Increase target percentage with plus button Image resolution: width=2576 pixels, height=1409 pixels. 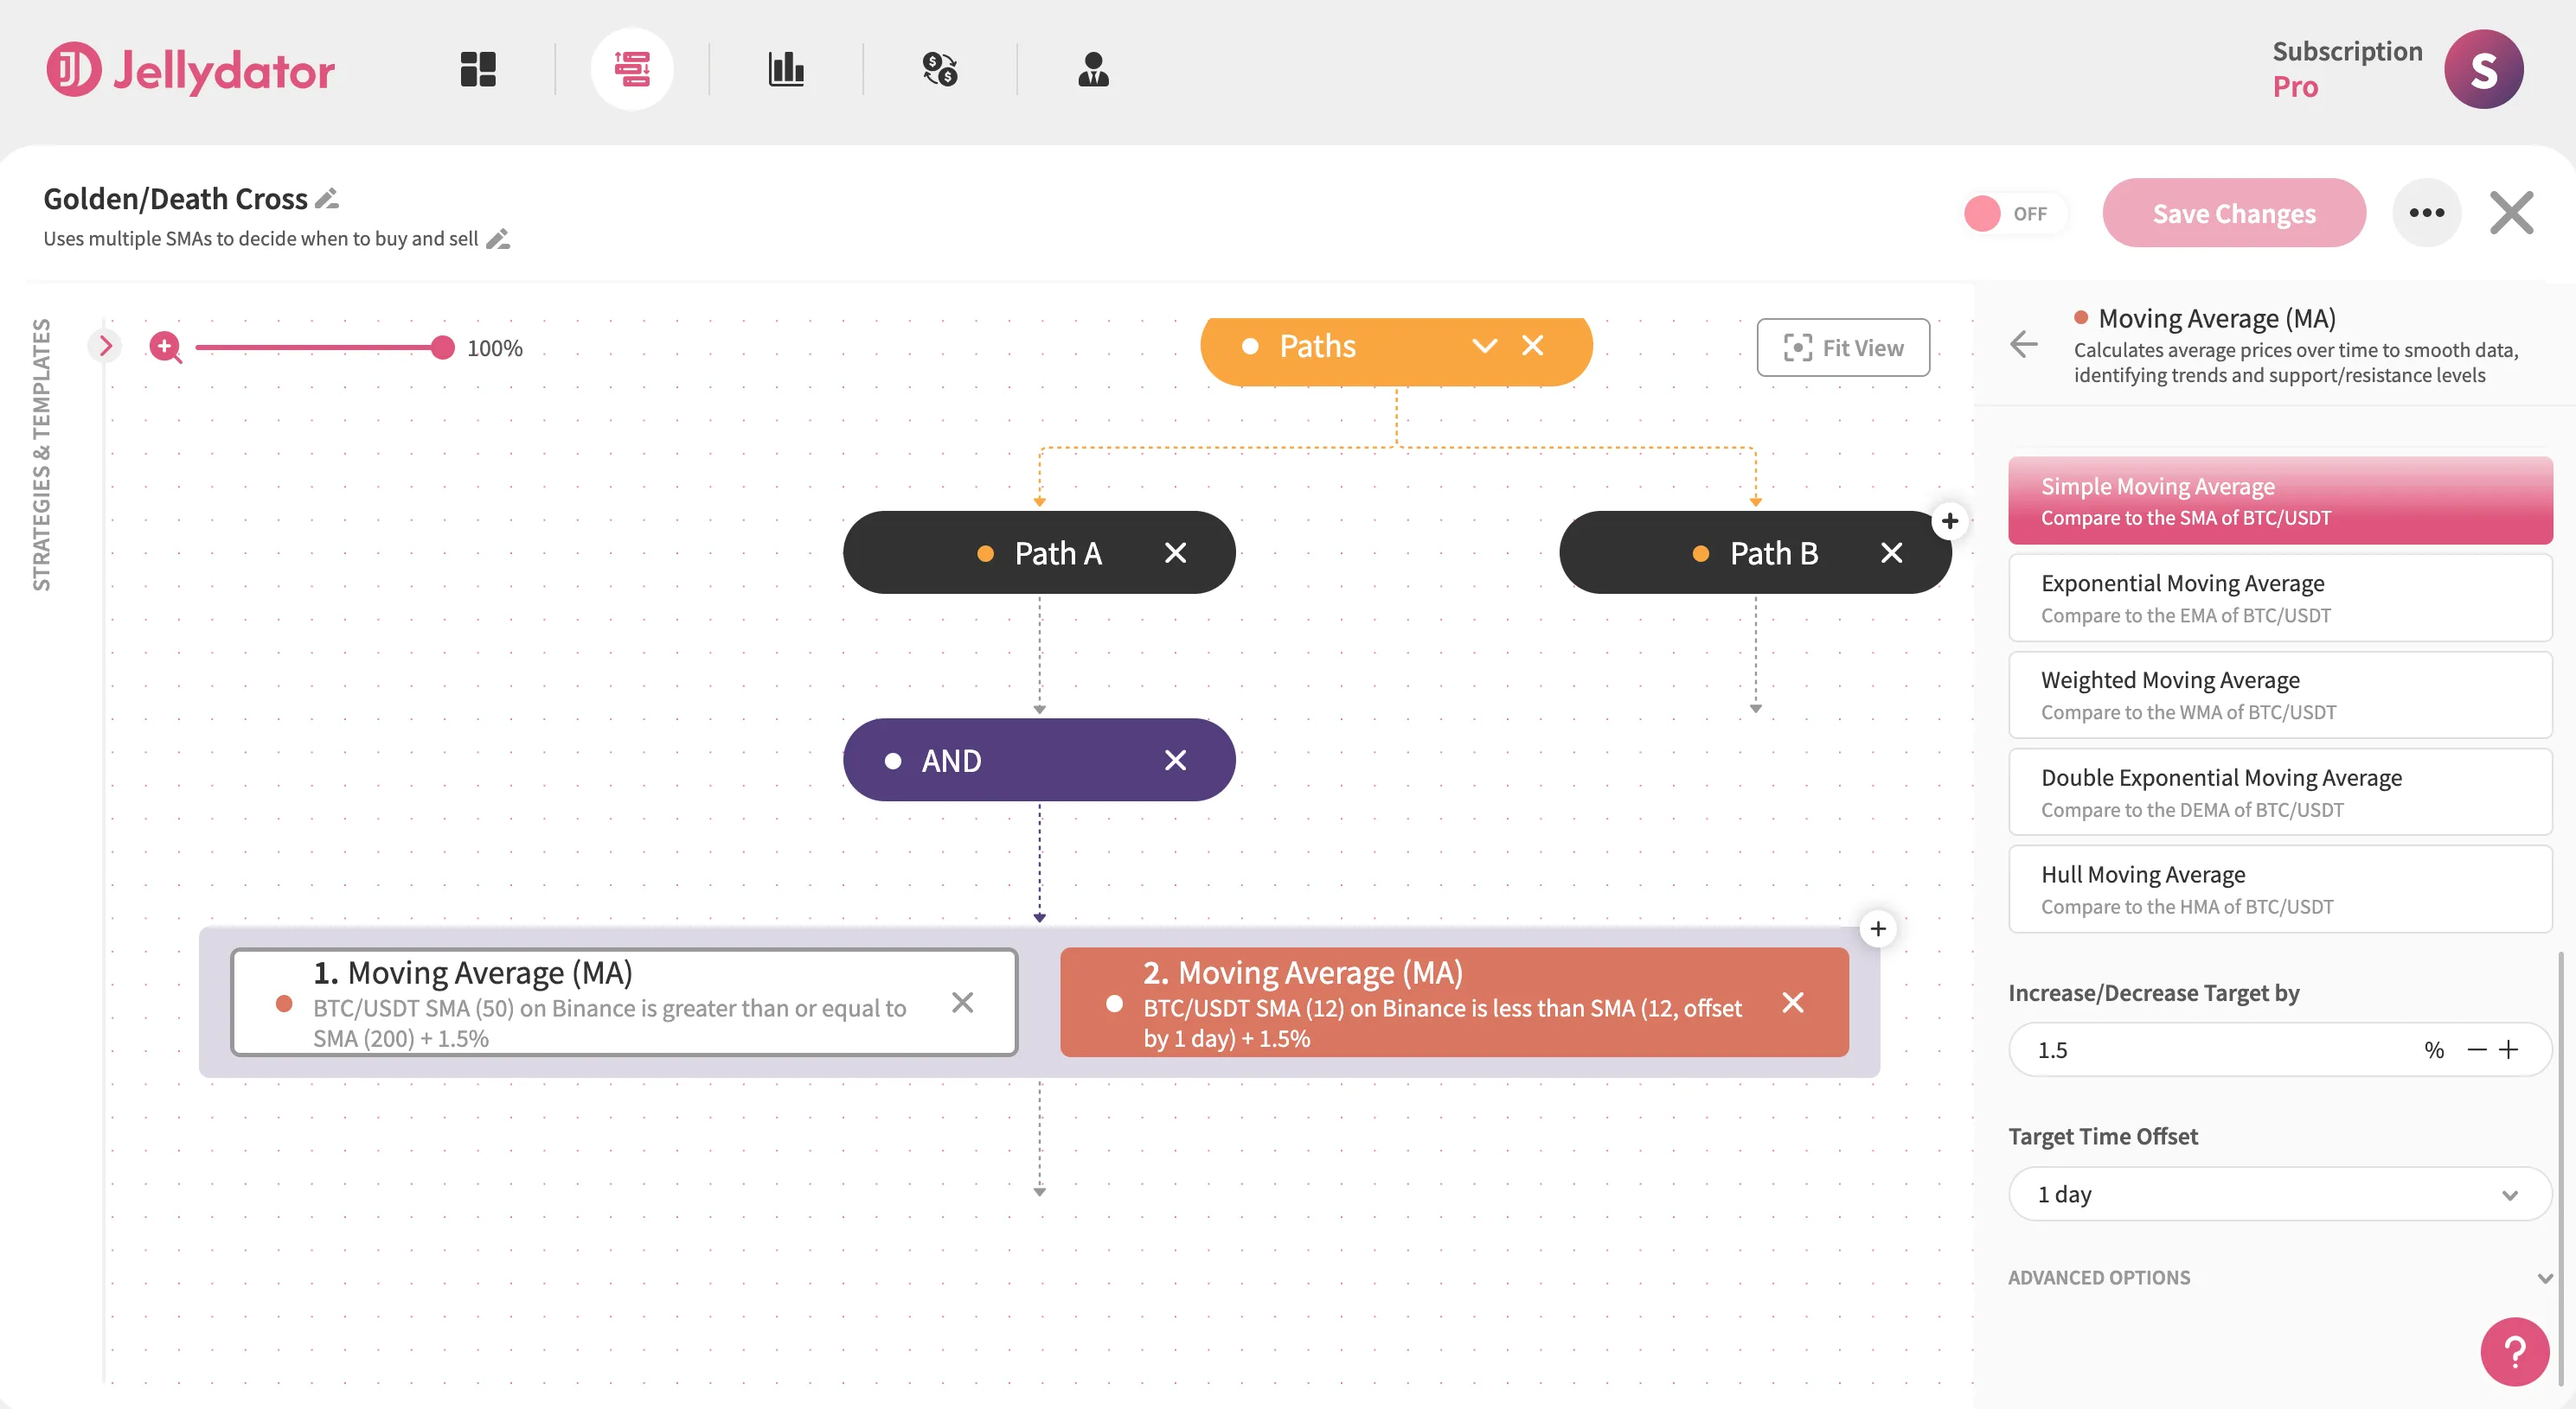pos(2509,1049)
